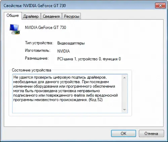Confirm with the OK button
The width and height of the screenshot is (168, 142).
(124, 133)
